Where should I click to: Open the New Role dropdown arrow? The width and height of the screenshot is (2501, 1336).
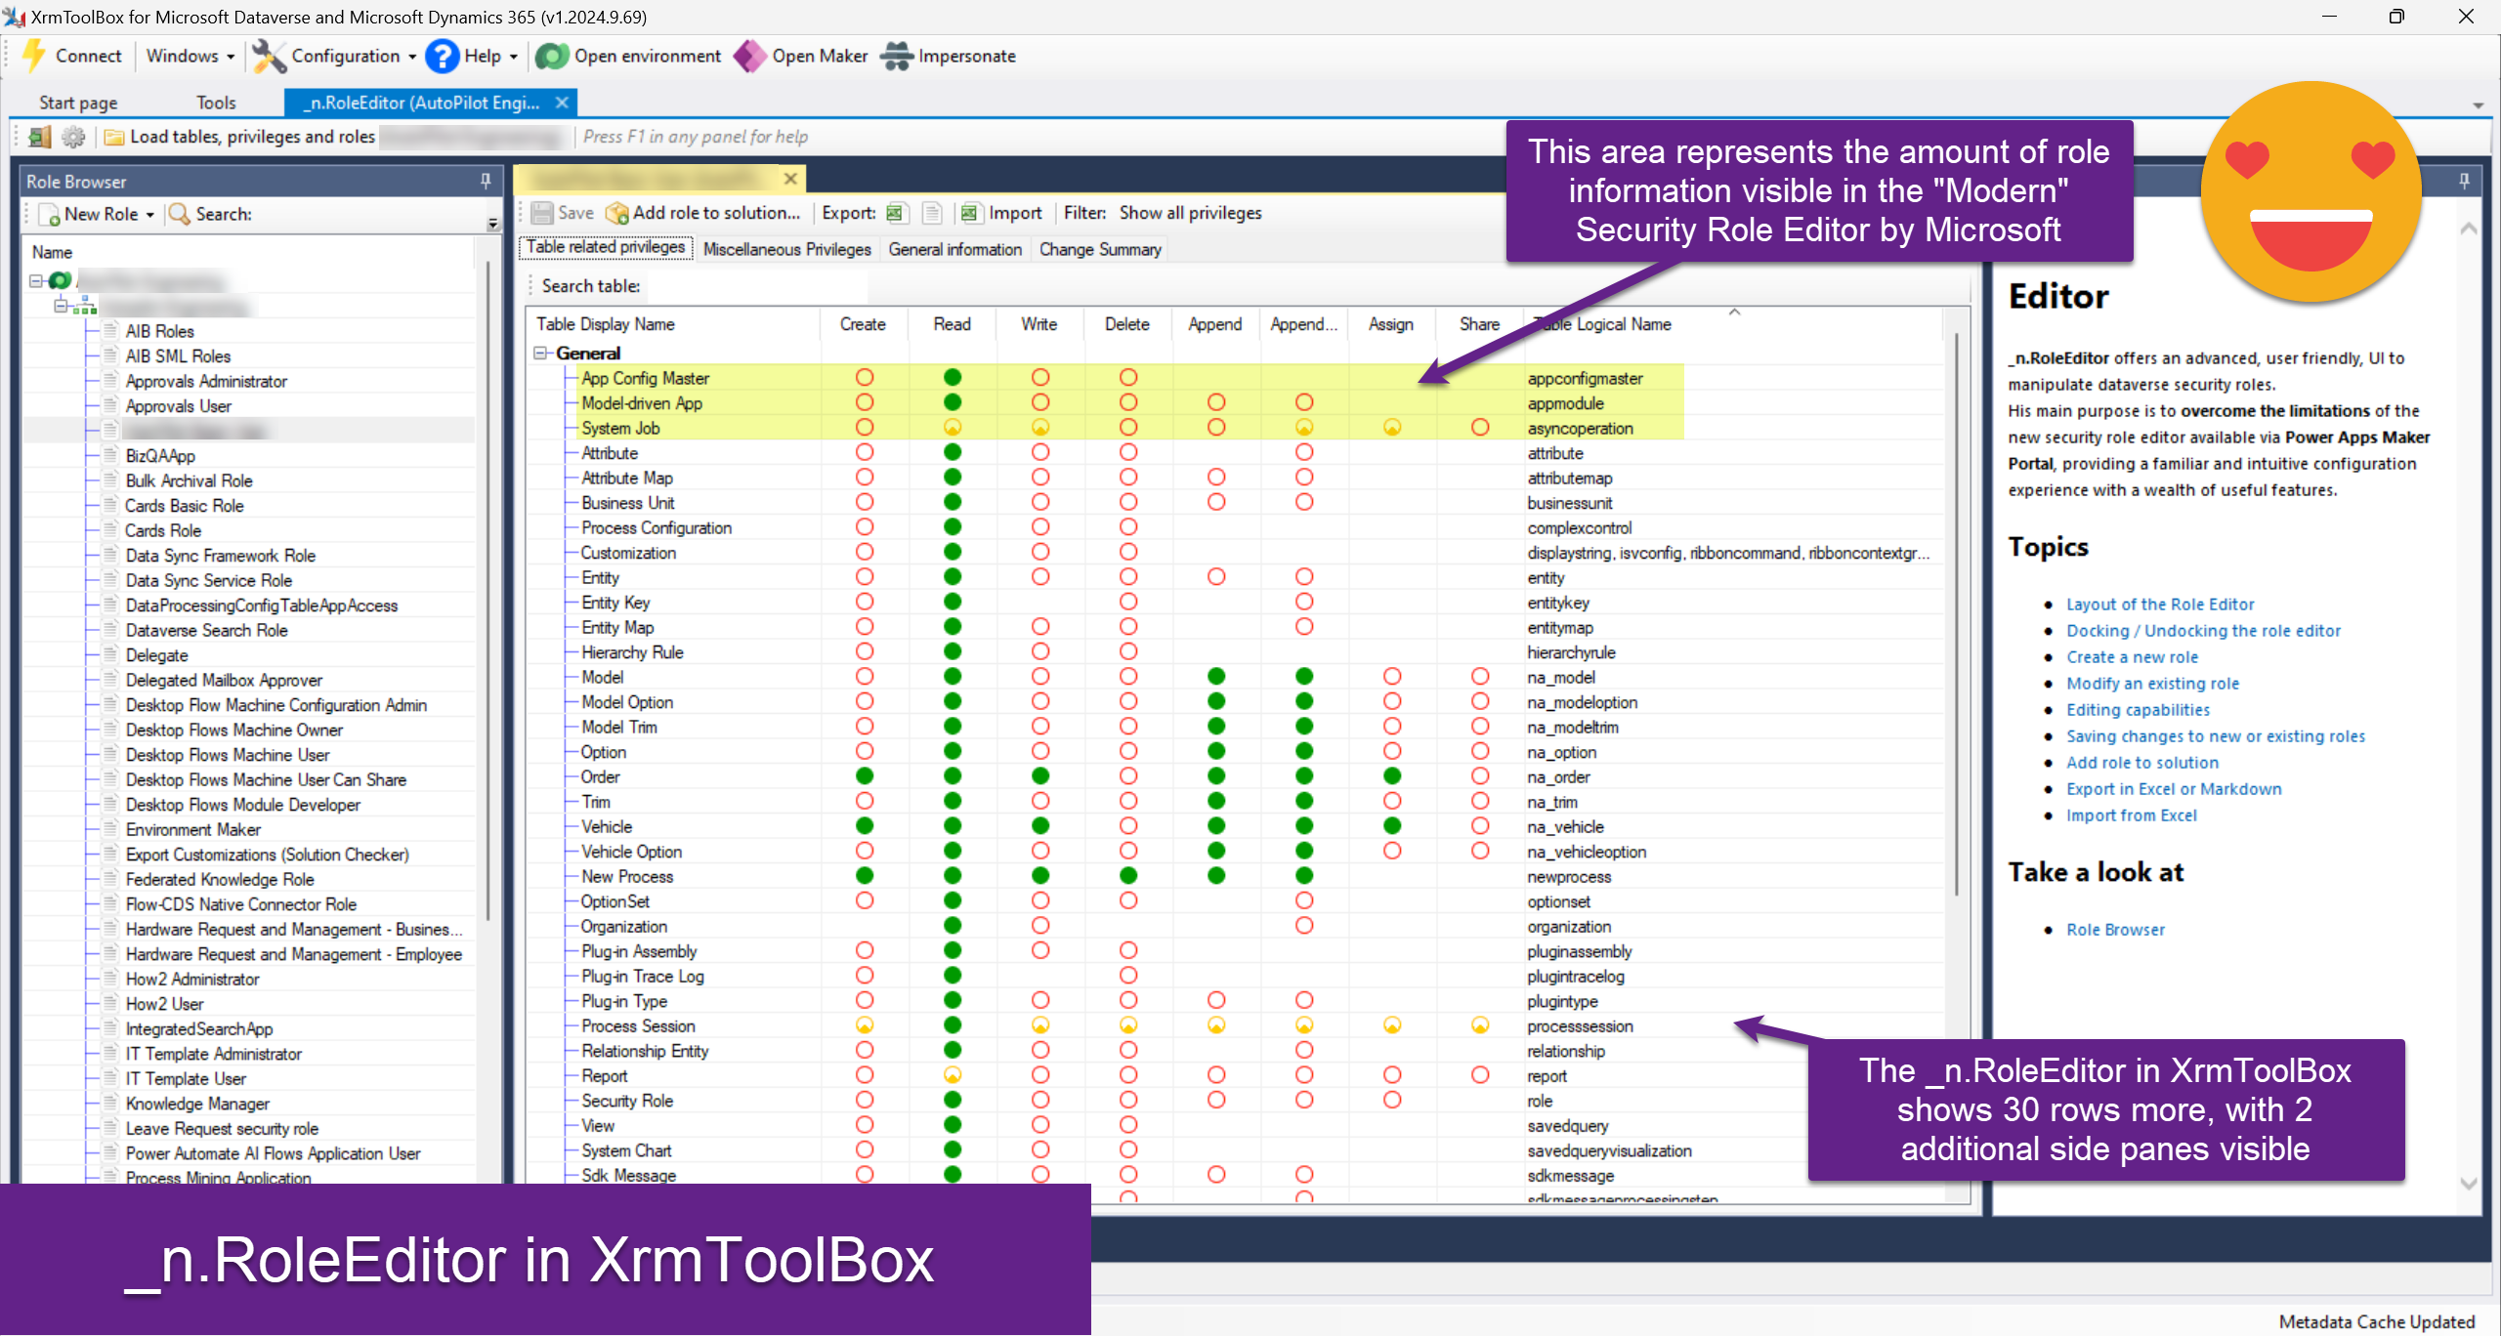coord(150,215)
